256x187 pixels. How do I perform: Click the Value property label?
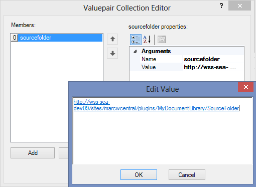pos(149,67)
